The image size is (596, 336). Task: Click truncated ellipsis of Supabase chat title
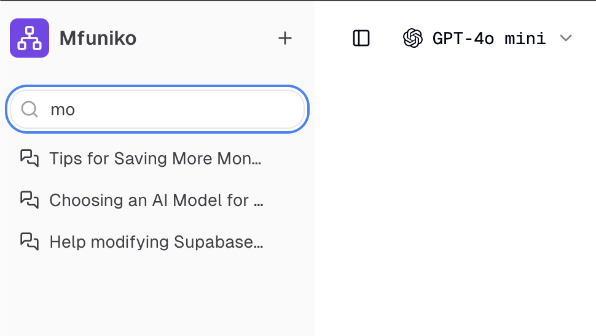click(259, 243)
